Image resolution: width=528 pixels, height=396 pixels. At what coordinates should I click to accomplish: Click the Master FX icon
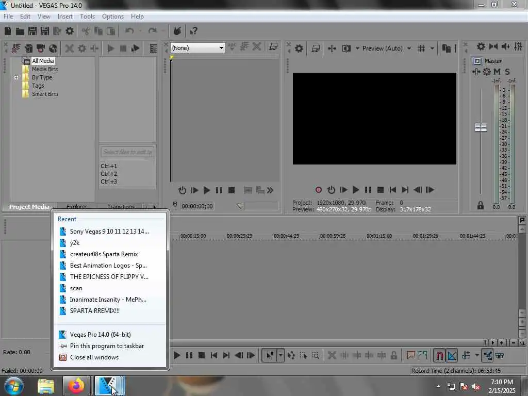[x=476, y=72]
